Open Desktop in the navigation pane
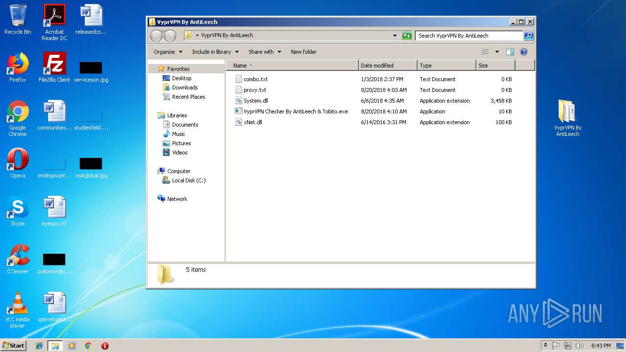Screen dimensions: 626x352 (x=181, y=78)
